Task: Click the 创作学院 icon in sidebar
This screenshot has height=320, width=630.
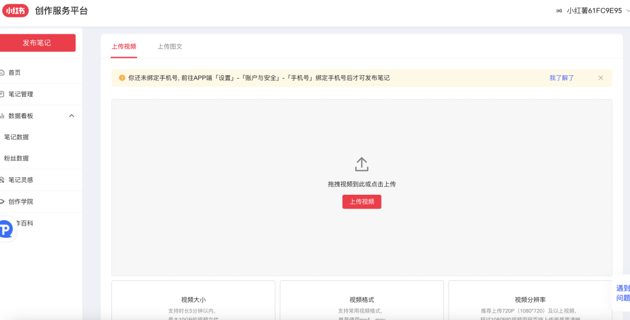Action: 2,202
